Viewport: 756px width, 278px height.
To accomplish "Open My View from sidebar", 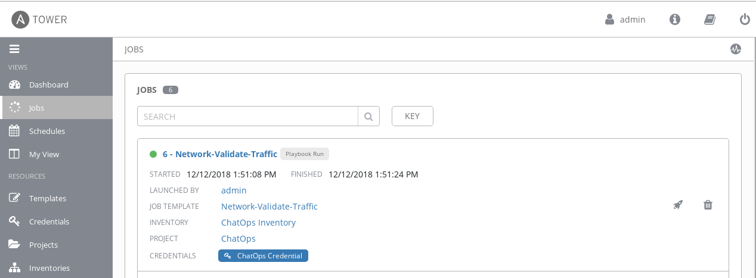I will coord(44,154).
